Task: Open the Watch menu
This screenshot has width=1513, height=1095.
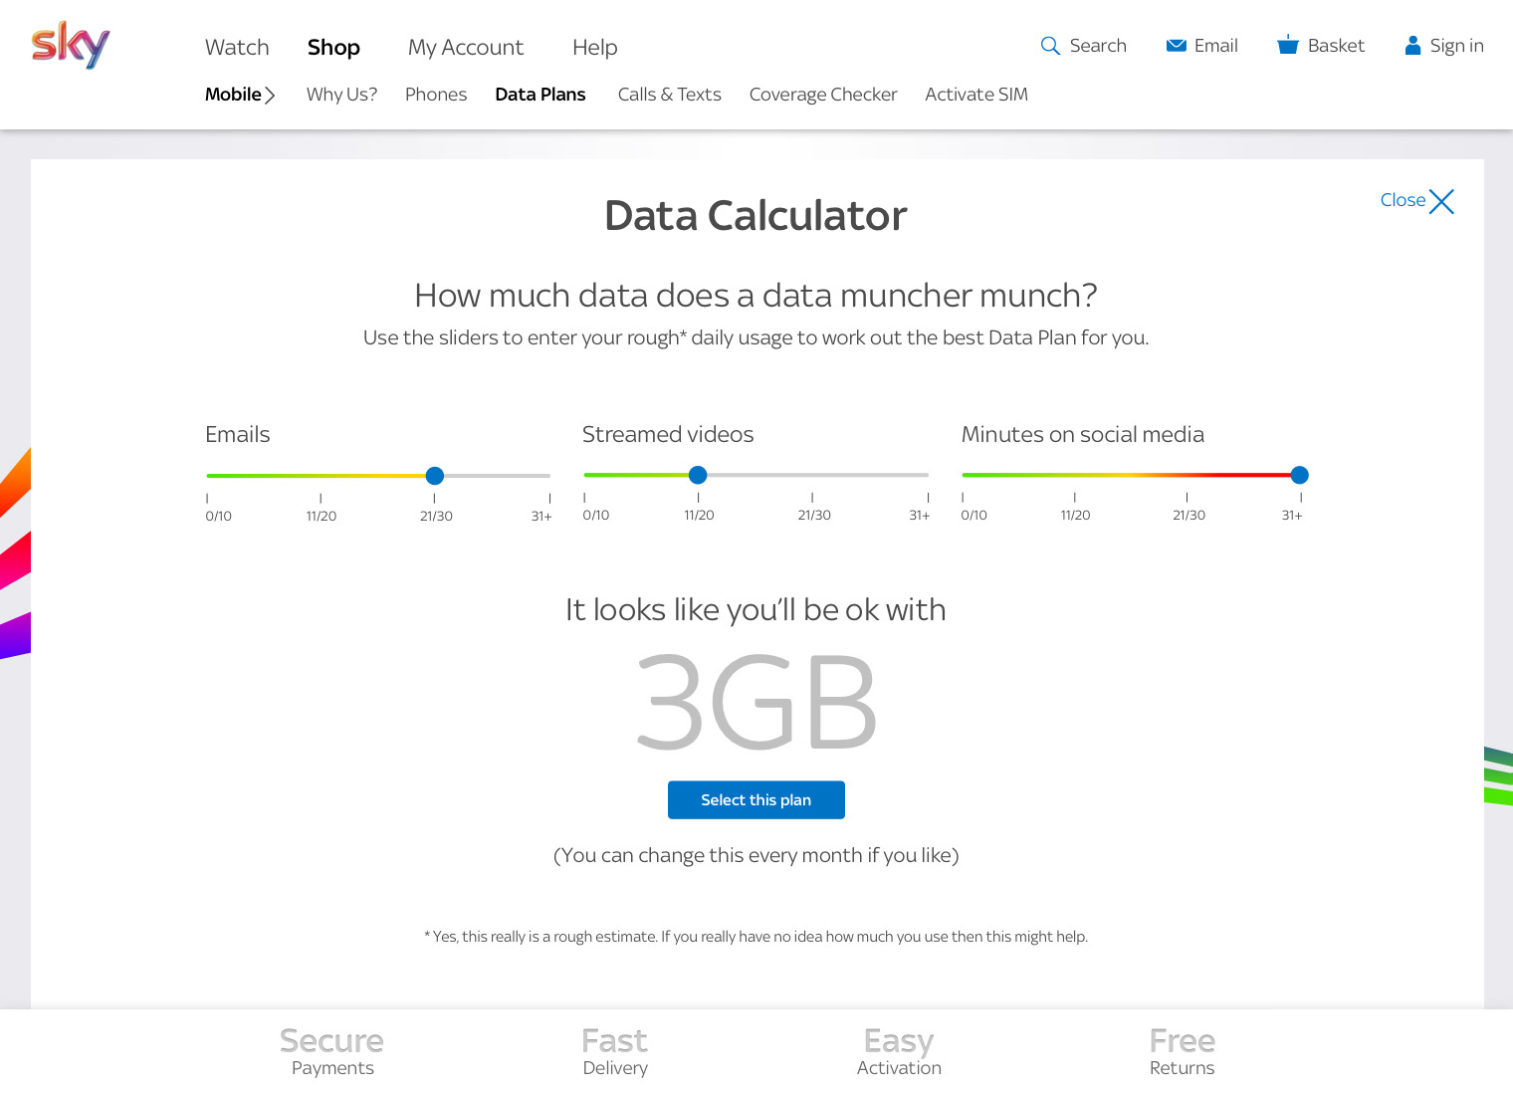Action: [237, 48]
